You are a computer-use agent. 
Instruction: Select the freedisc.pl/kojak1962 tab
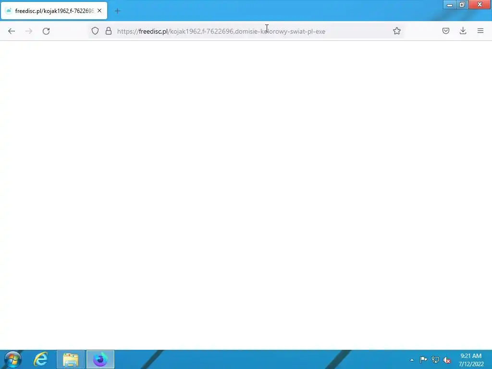click(x=54, y=11)
